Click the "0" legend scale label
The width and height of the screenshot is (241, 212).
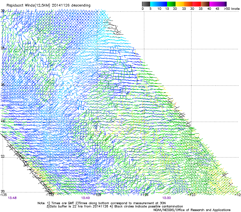[143, 9]
